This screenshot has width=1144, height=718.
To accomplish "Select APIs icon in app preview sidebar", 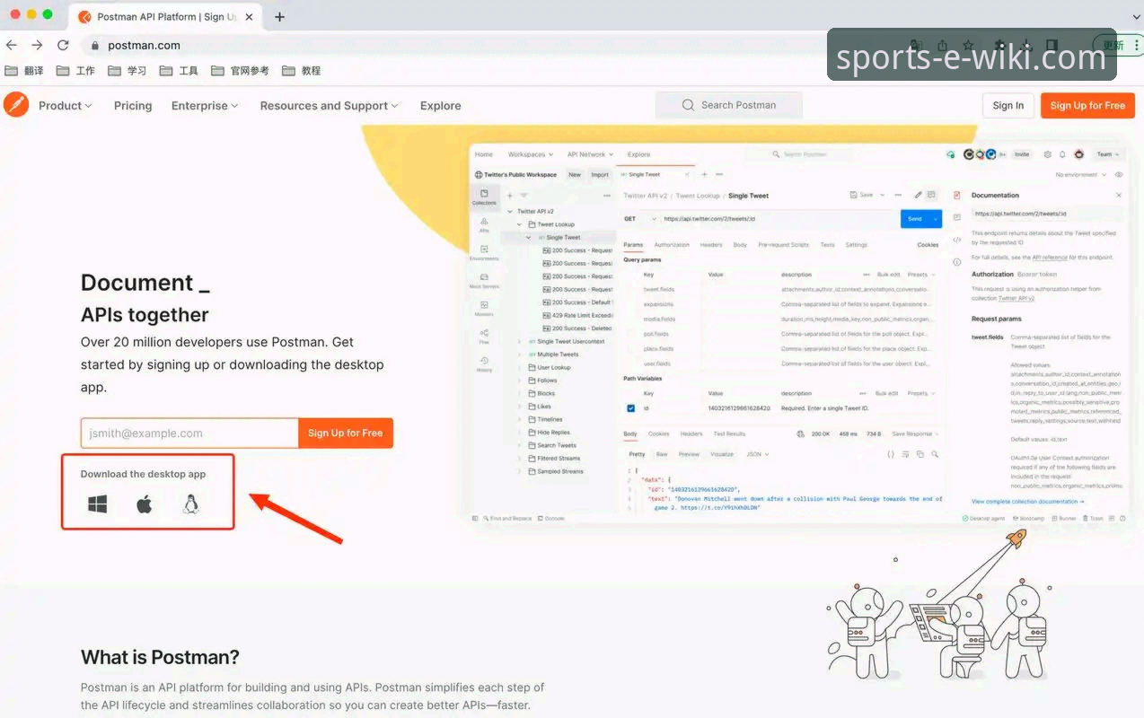I will tap(484, 224).
